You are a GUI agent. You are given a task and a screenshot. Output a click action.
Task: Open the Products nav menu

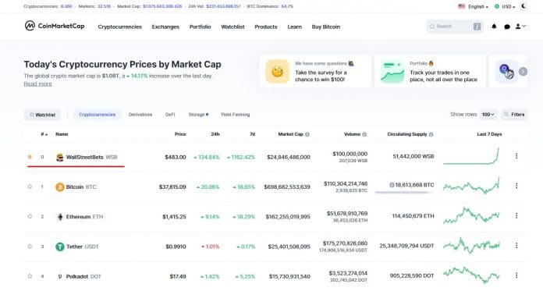(266, 27)
